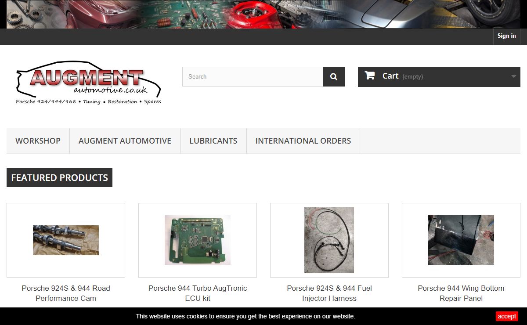Click the Augment Automotive logo
The width and height of the screenshot is (527, 325).
pos(89,83)
